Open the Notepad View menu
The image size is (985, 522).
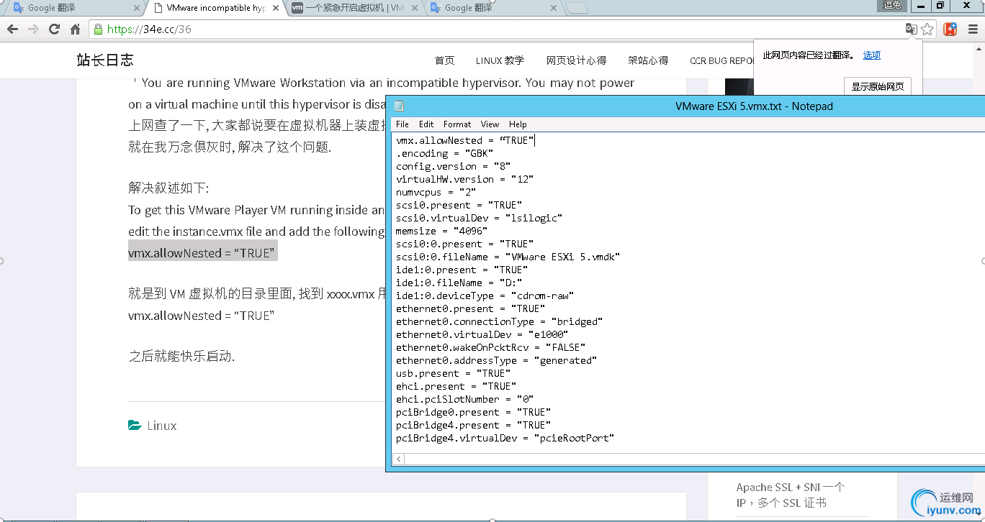coord(490,124)
